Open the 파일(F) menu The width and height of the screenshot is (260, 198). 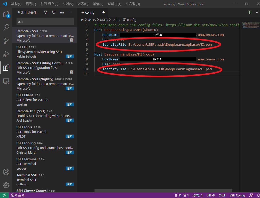pyautogui.click(x=16, y=4)
